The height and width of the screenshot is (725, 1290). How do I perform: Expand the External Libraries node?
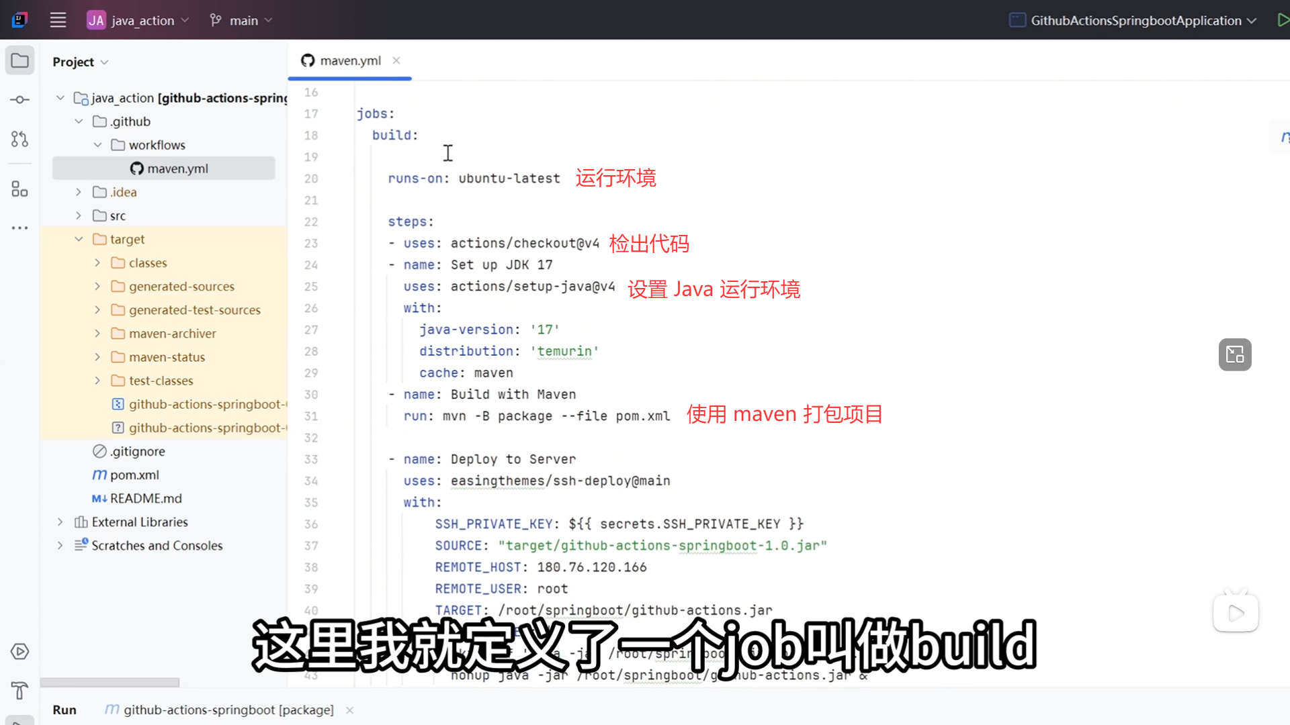pyautogui.click(x=60, y=522)
